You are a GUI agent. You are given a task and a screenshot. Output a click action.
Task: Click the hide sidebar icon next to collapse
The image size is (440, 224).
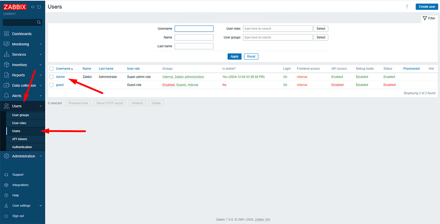click(39, 7)
